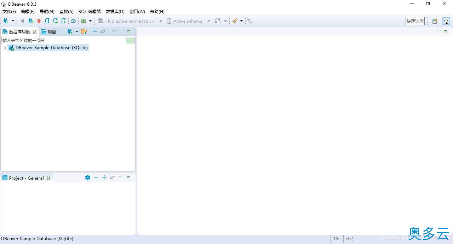Image resolution: width=453 pixels, height=244 pixels.
Task: Open the 编辑(E) menu
Action: click(28, 12)
